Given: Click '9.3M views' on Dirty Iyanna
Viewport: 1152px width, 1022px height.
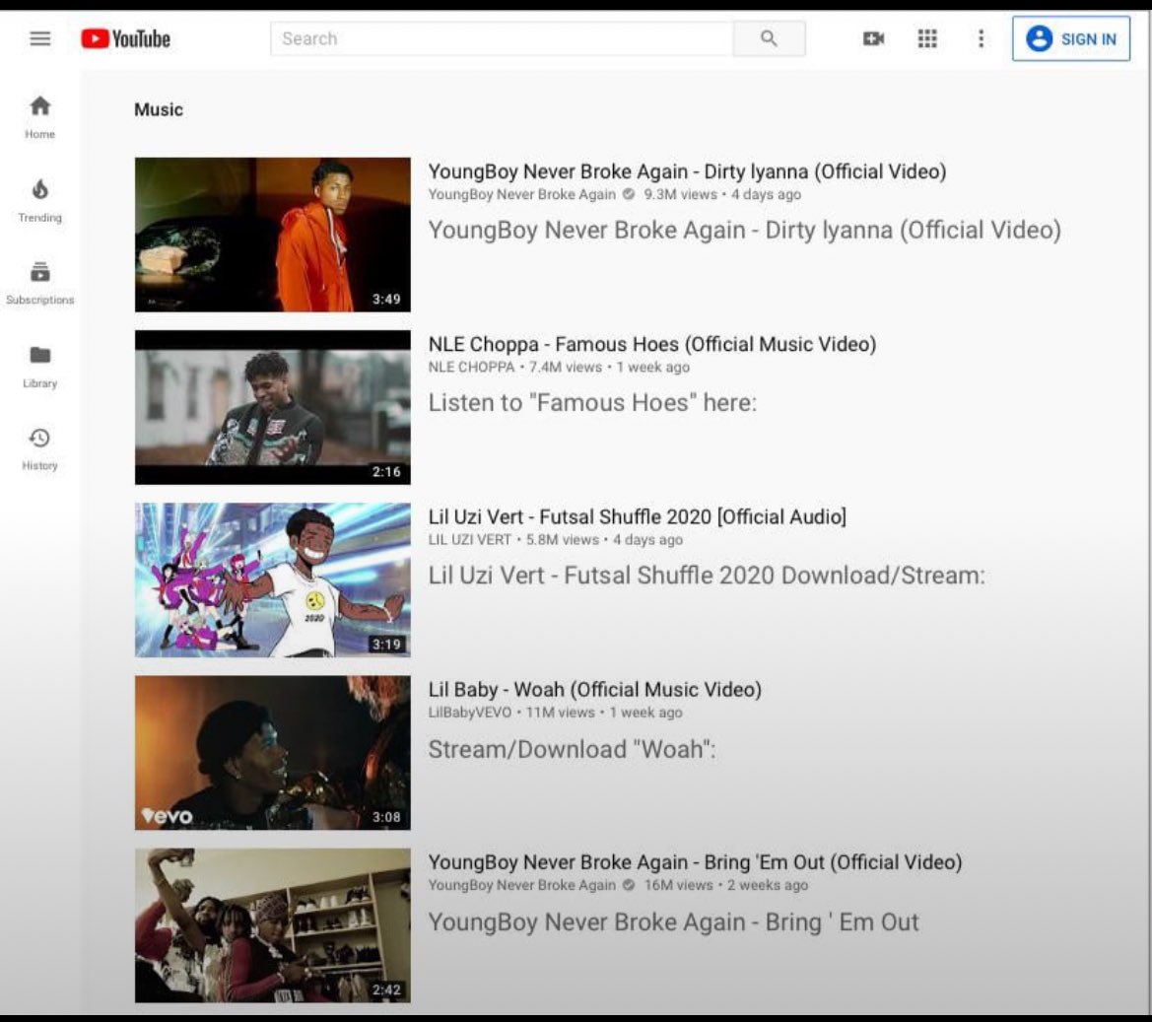Looking at the screenshot, I should pyautogui.click(x=680, y=195).
